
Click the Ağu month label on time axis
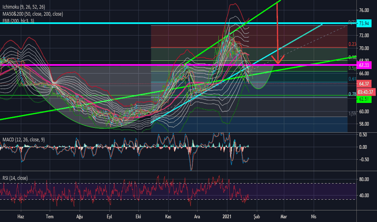tap(80, 216)
